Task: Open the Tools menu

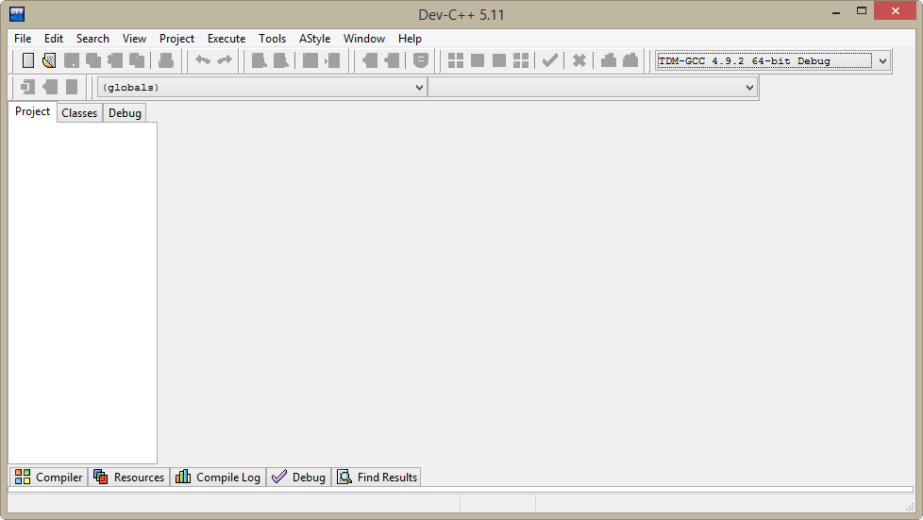Action: click(x=272, y=39)
